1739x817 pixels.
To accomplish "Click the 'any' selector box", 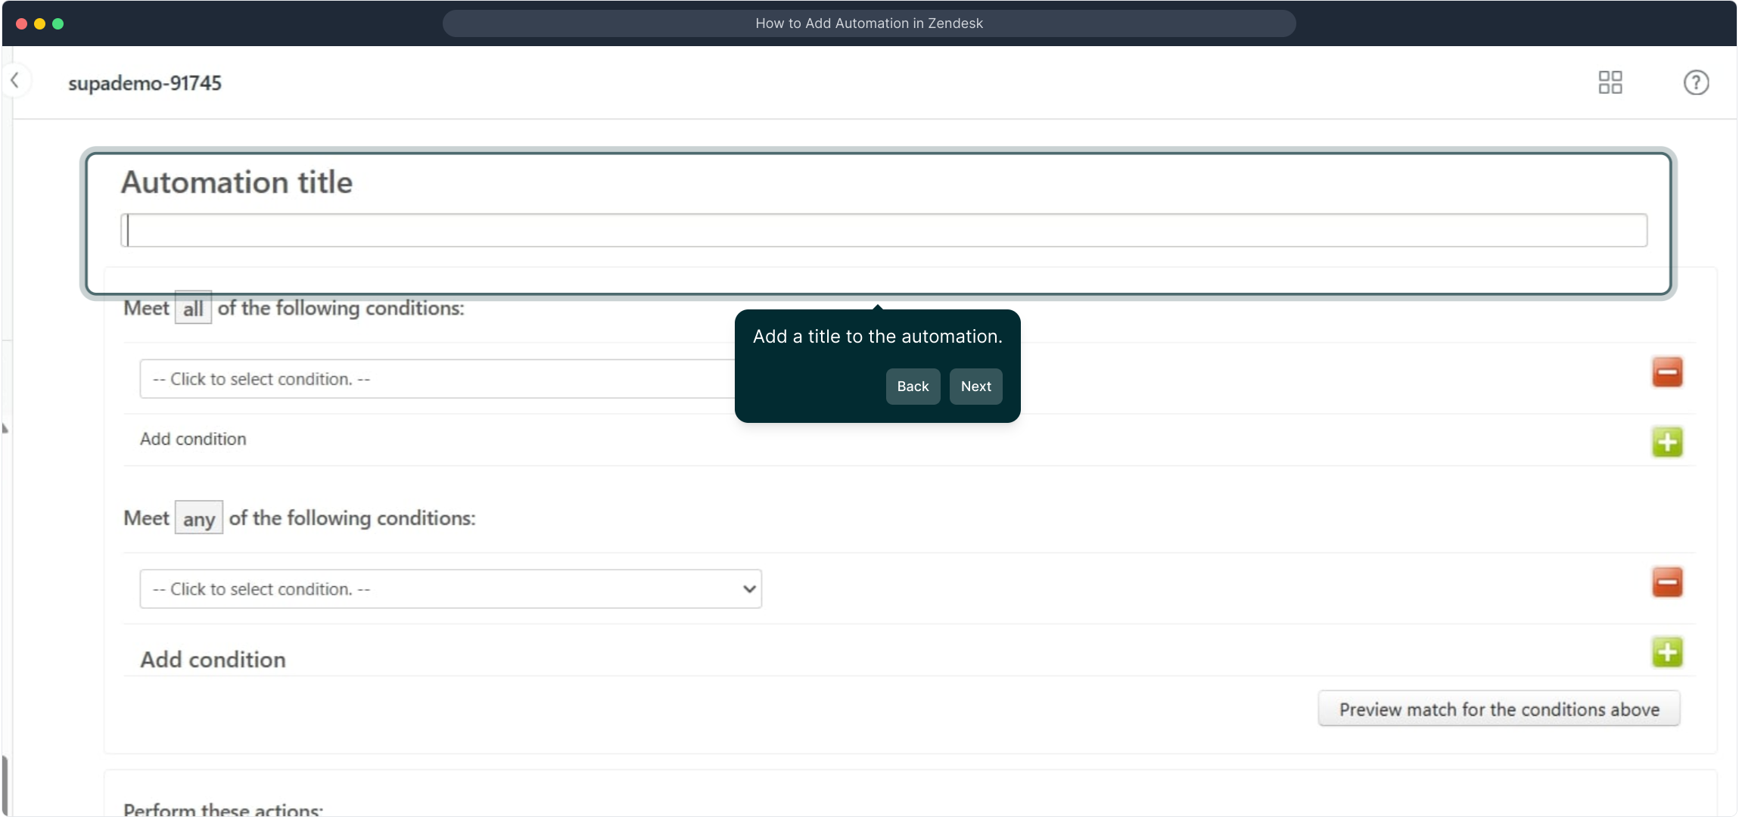I will [198, 518].
